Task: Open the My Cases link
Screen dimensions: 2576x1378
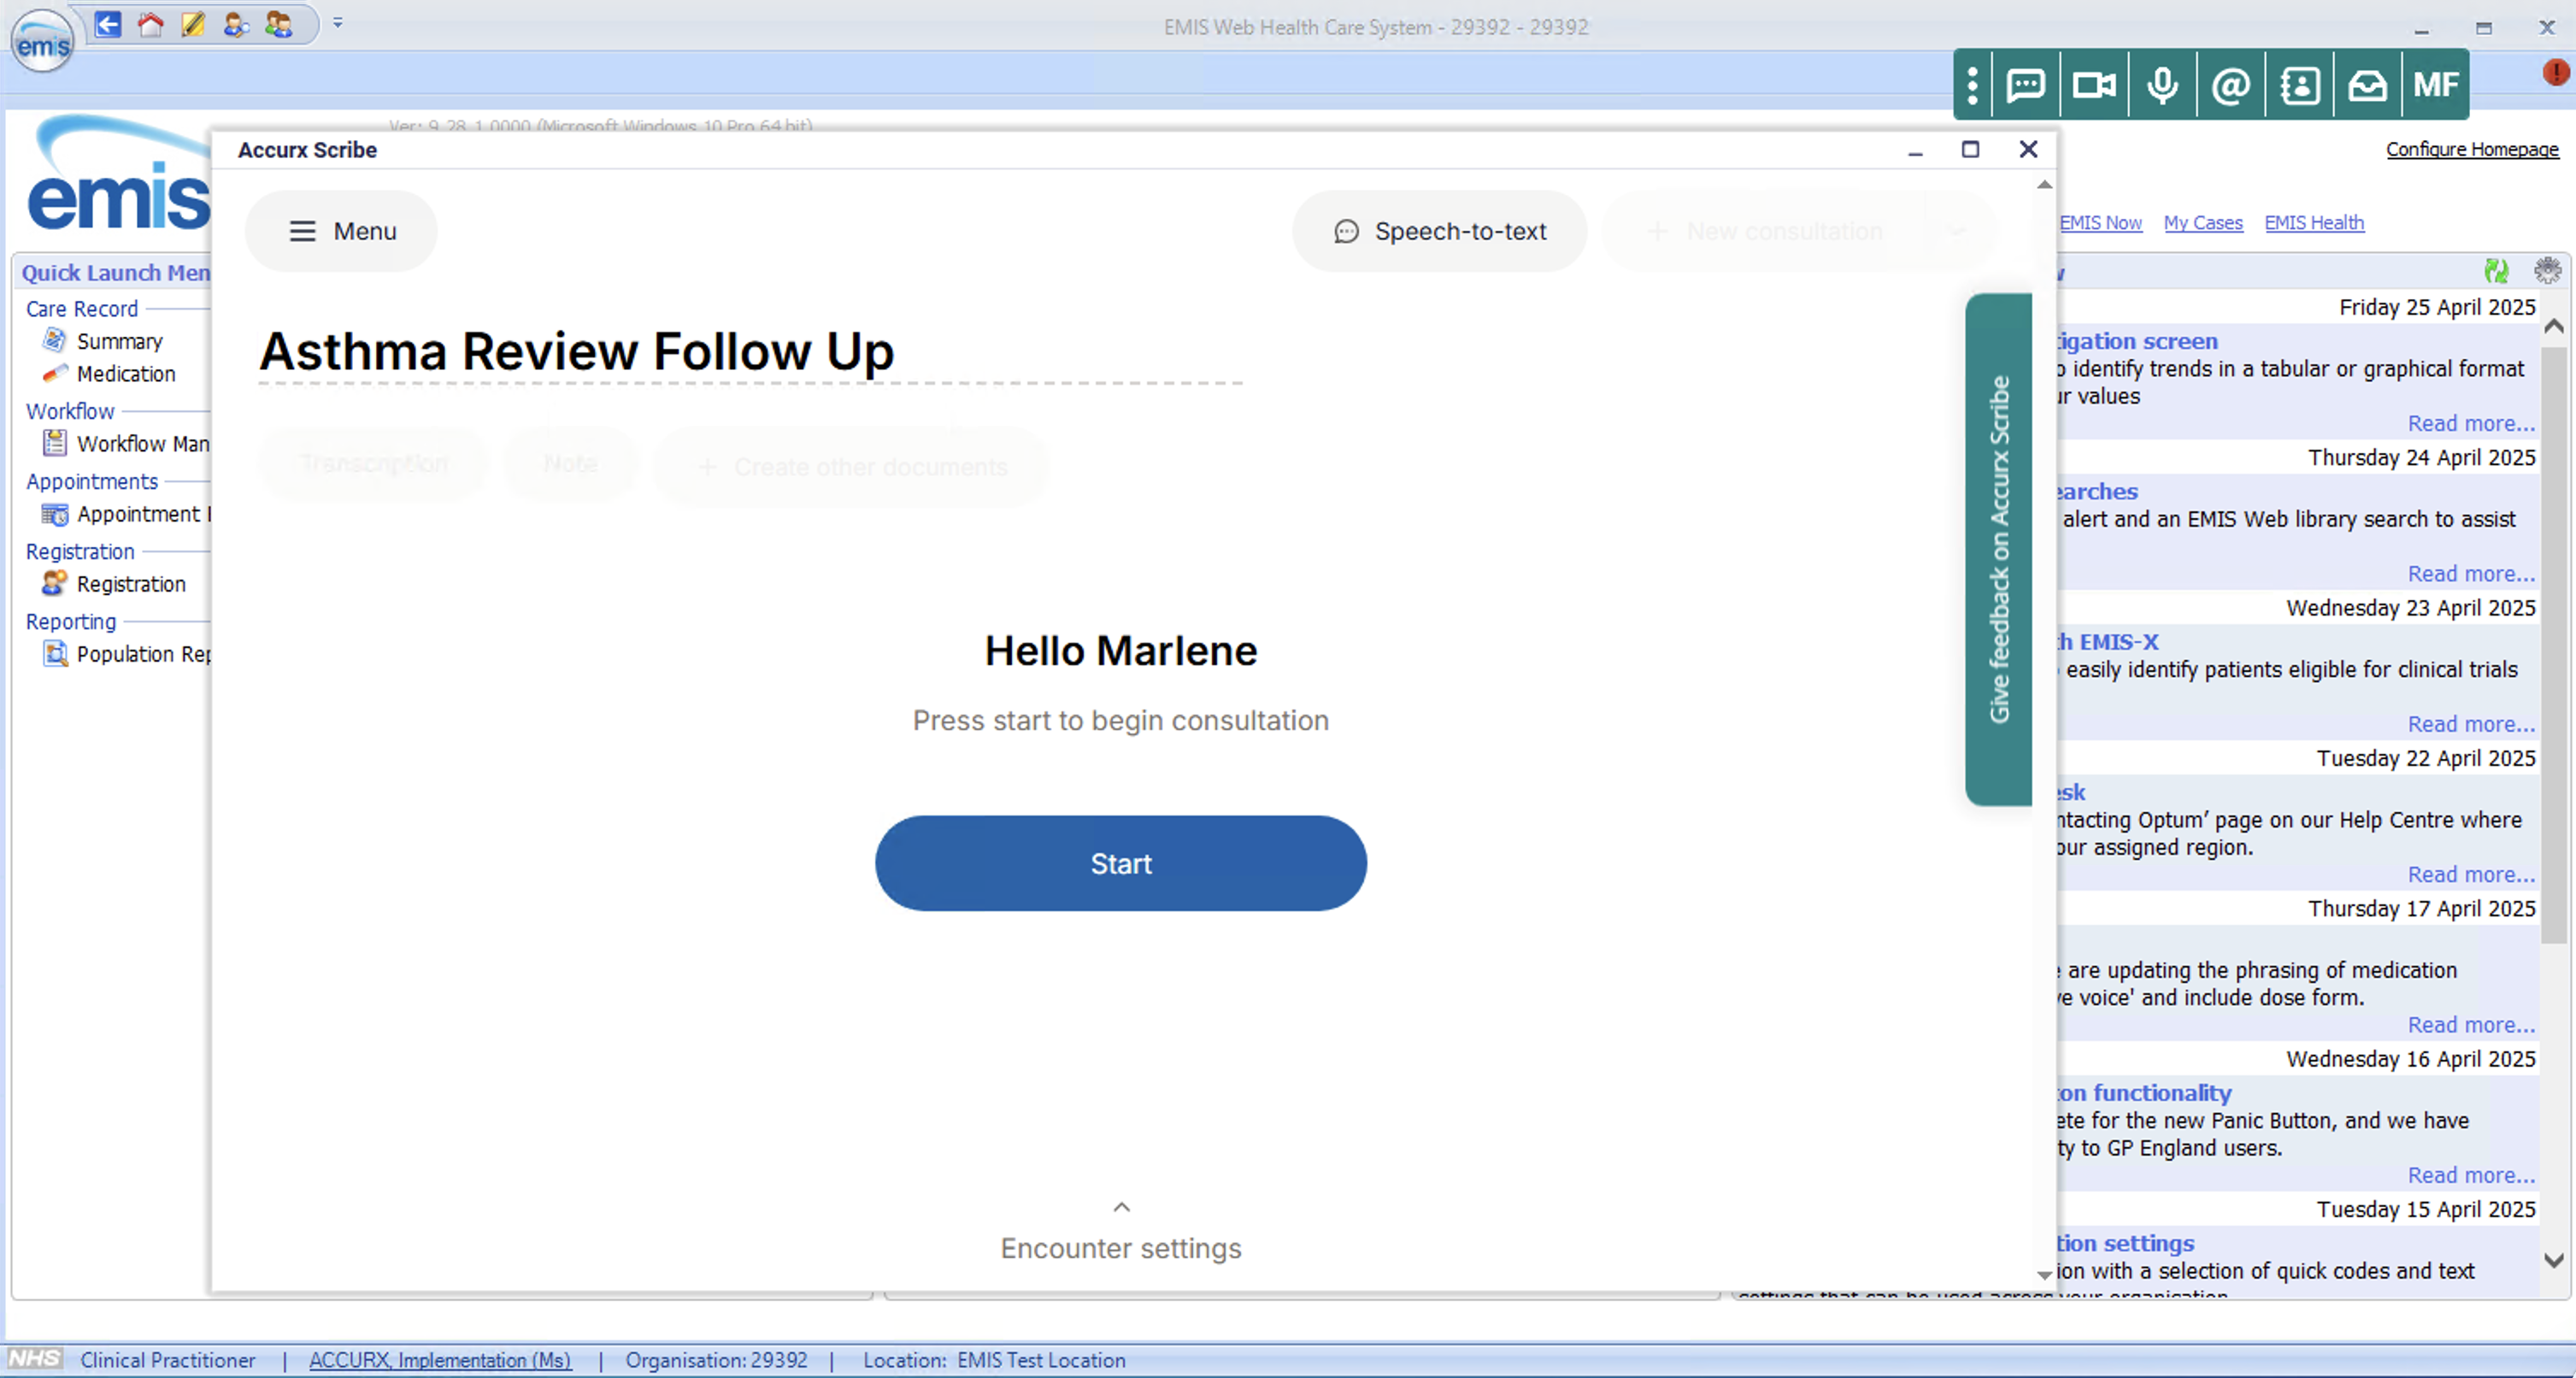Action: [x=2203, y=223]
